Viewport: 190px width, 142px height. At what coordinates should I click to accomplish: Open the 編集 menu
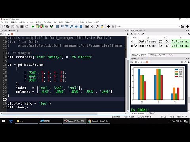coord(13,22)
